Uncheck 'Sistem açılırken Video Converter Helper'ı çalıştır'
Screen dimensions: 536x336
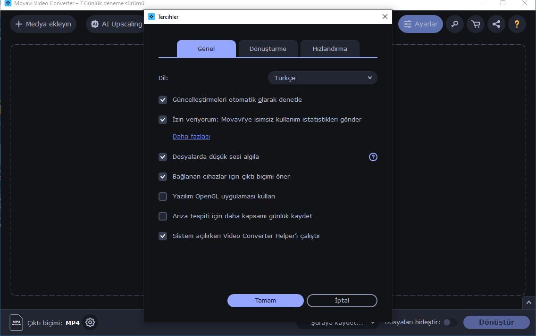coord(163,236)
